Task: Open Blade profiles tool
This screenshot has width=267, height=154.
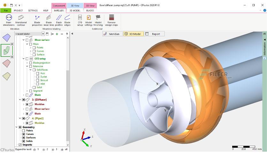Action: pos(59,20)
